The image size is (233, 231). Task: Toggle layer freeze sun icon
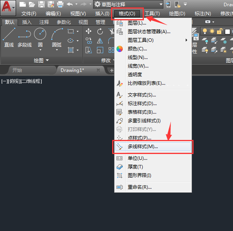(x=212, y=31)
